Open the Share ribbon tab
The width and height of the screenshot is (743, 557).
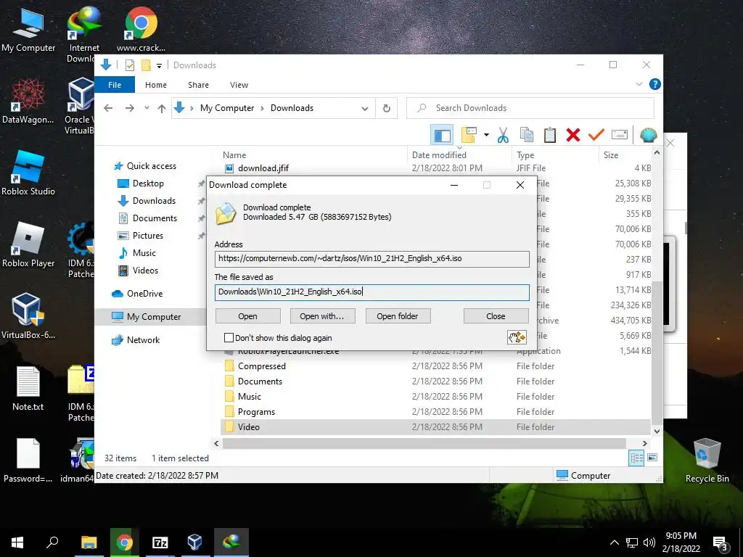click(x=198, y=85)
